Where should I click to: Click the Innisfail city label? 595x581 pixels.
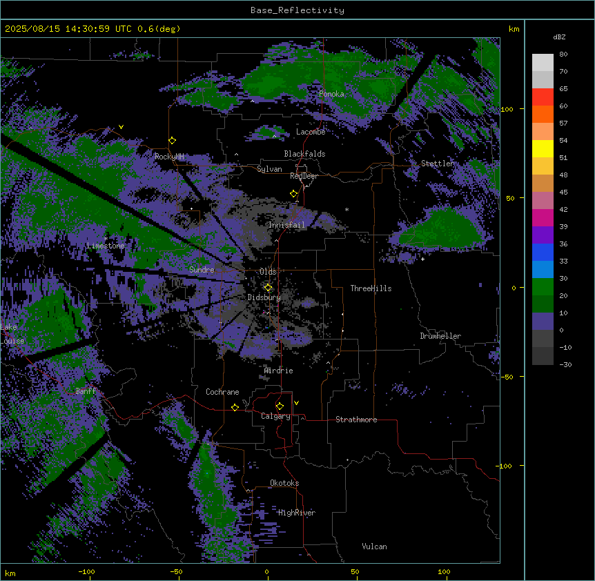click(x=286, y=225)
